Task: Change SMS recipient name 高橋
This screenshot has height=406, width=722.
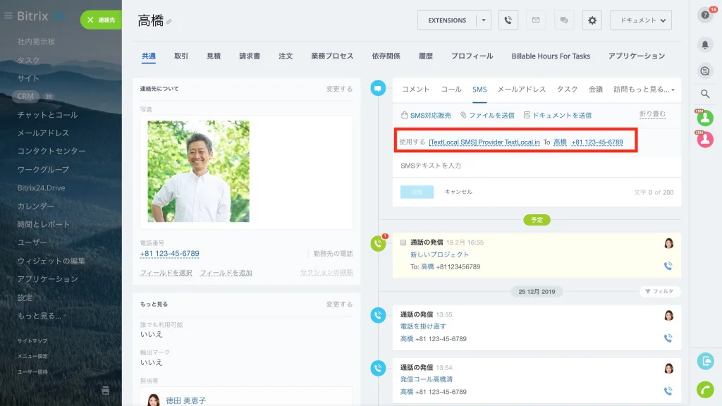Action: tap(560, 142)
